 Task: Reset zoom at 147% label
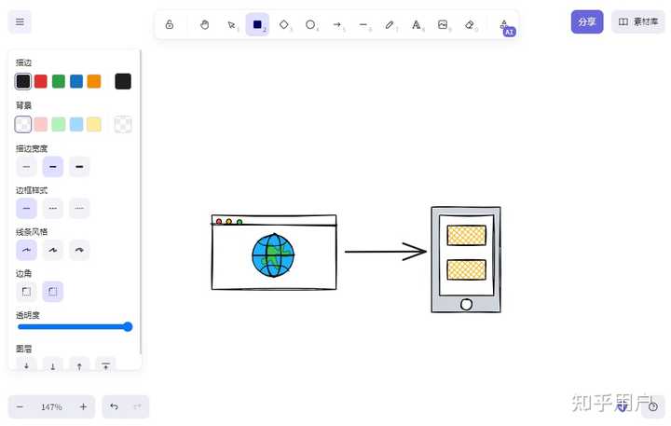51,406
